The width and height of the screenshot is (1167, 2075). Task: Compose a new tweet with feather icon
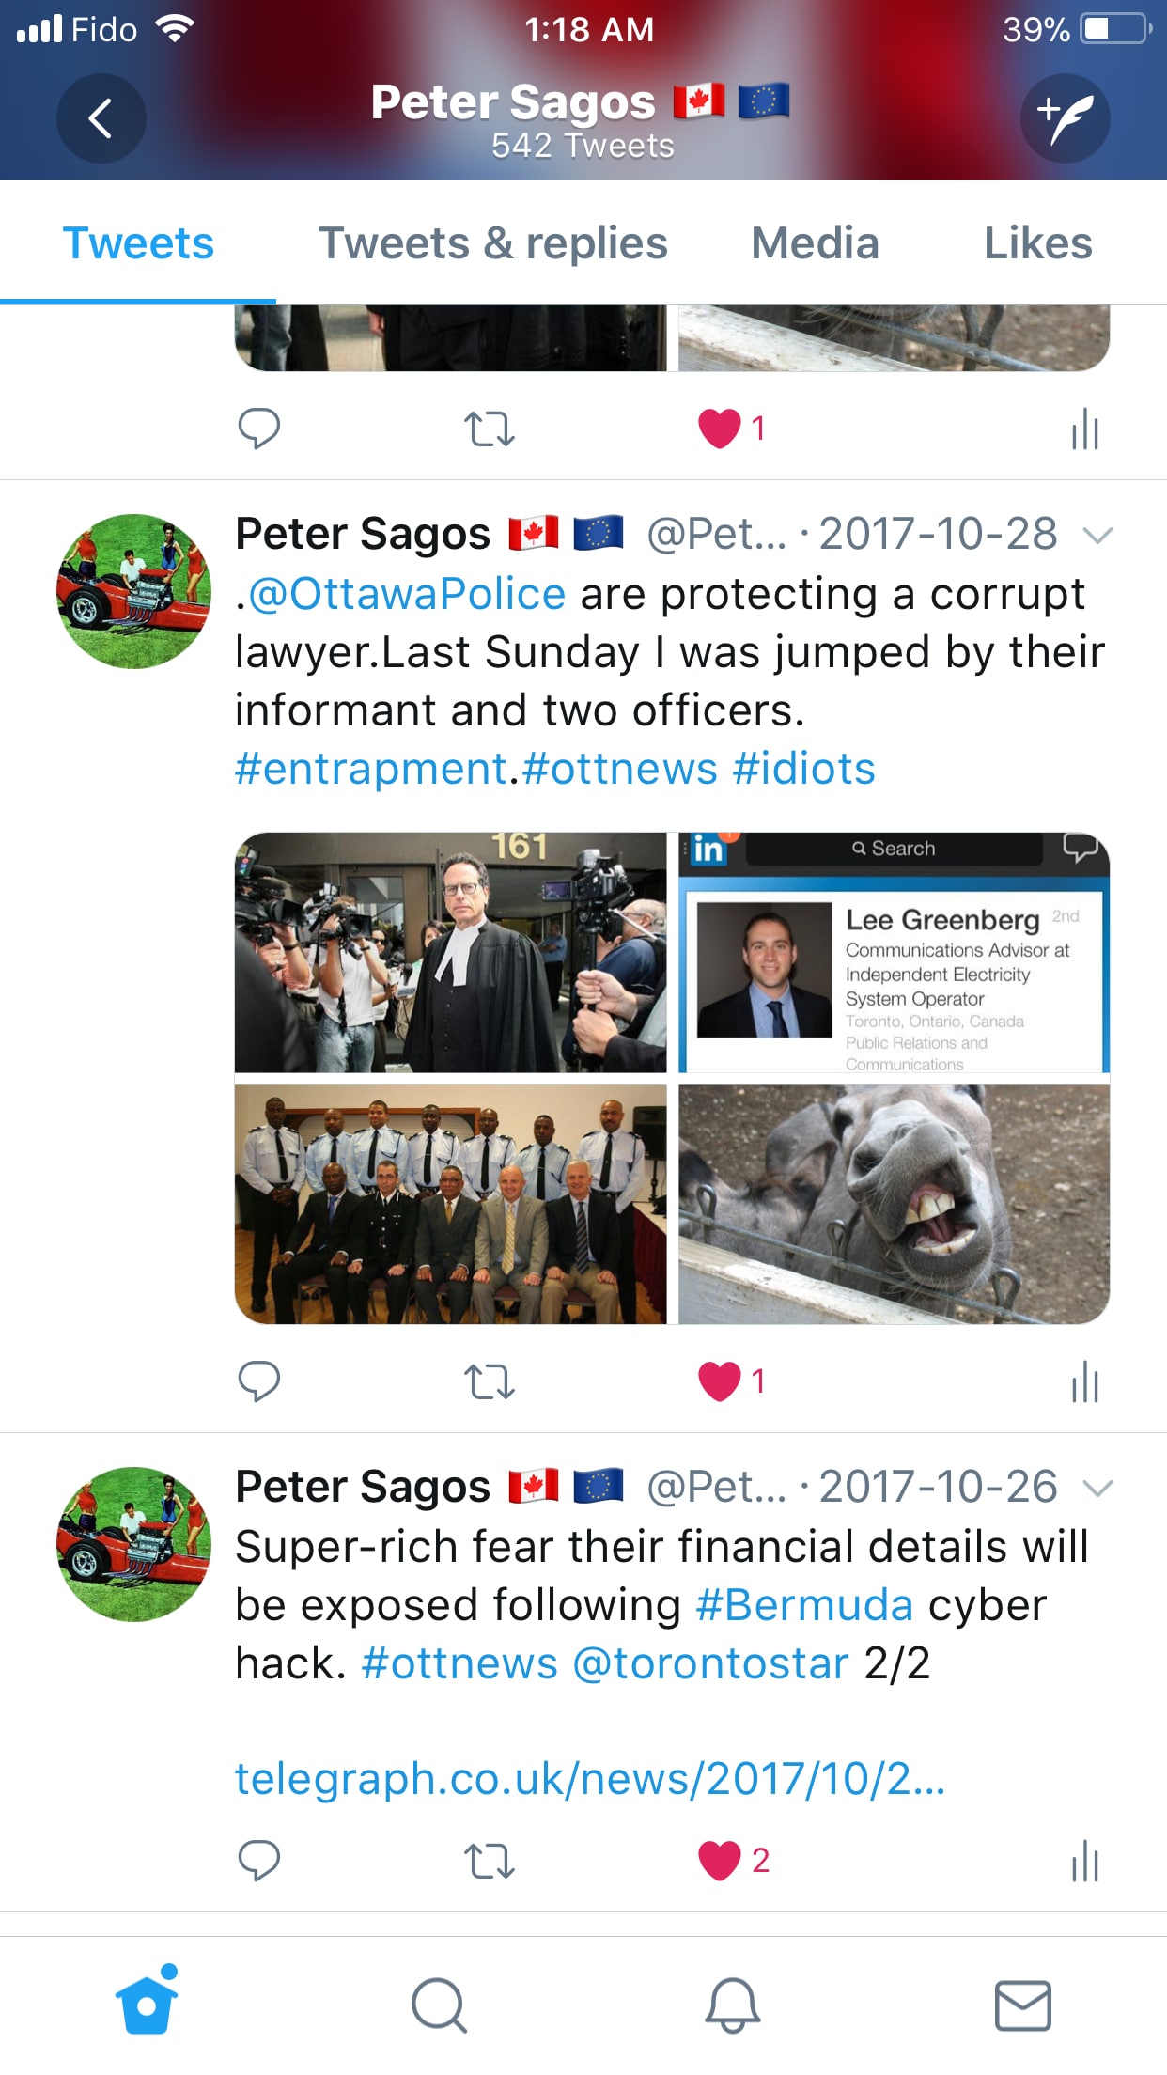tap(1066, 118)
